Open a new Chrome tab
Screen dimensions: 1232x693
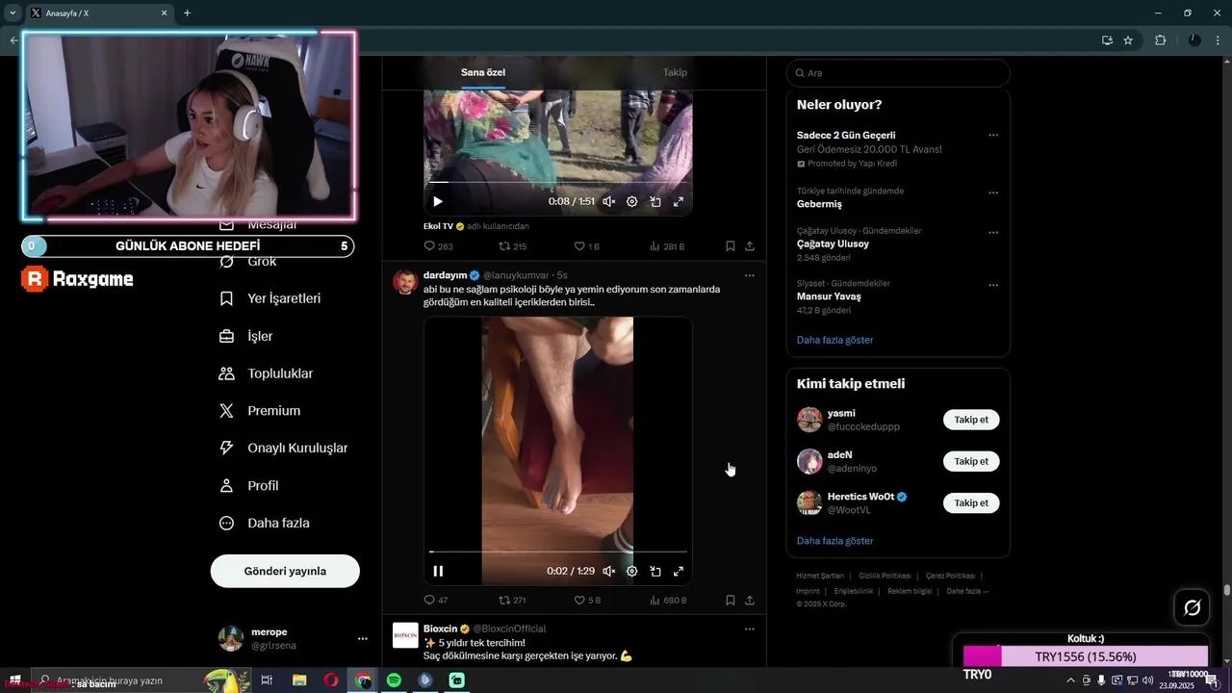coord(187,13)
